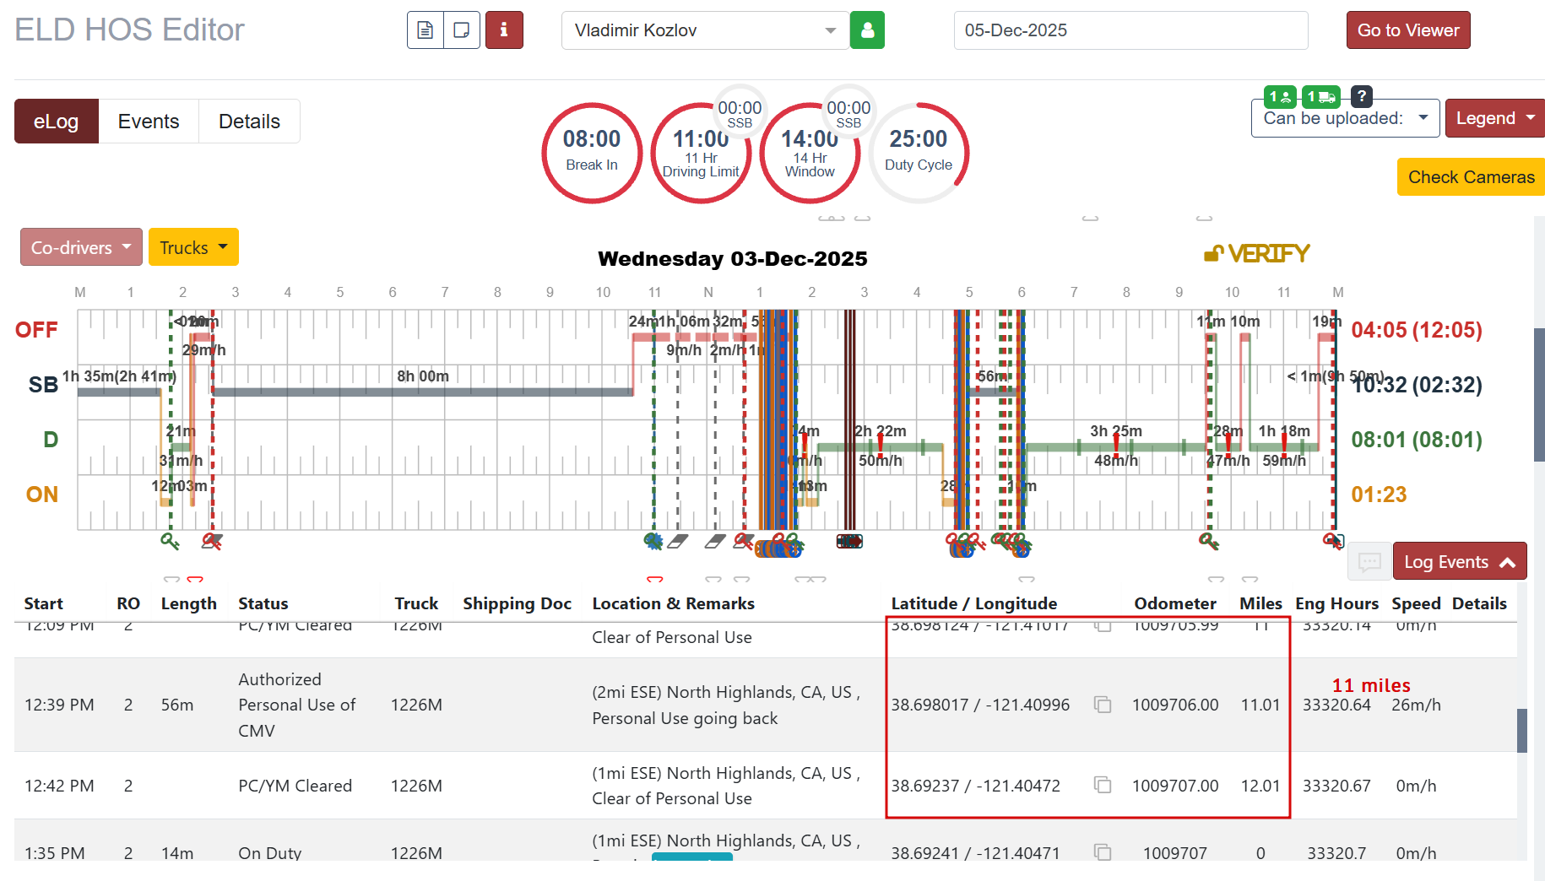The width and height of the screenshot is (1545, 881).
Task: Click the 12:39 PM start time cell
Action: point(59,705)
